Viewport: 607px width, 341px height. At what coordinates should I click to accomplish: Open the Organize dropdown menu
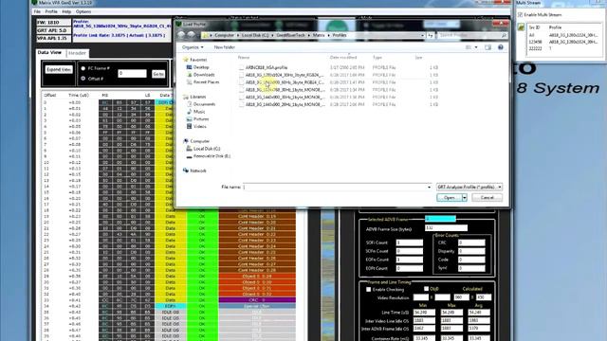(193, 47)
